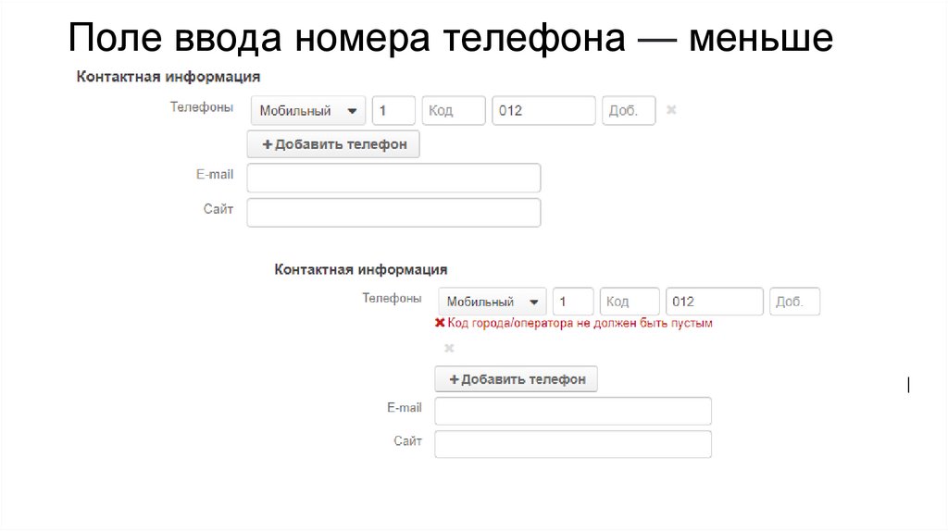
Task: Open the lower Мобильный phone type dropdown
Action: click(493, 303)
